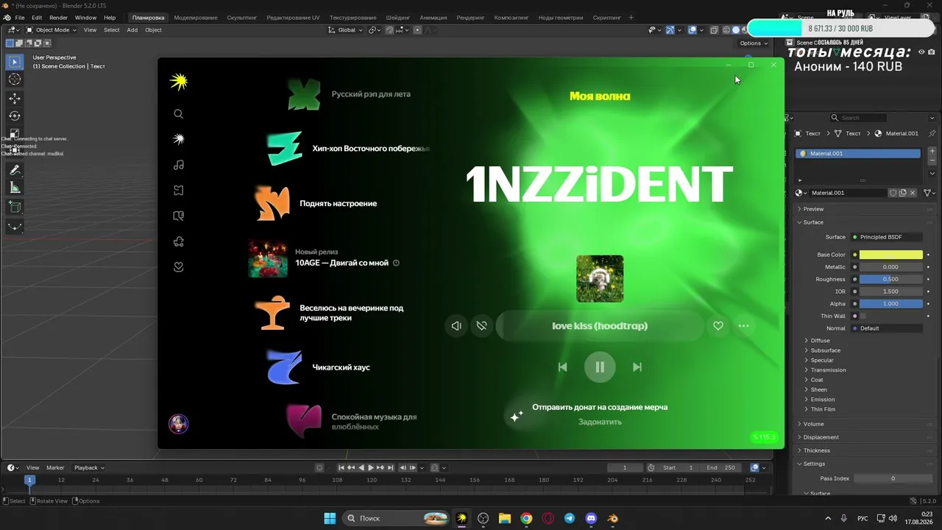The width and height of the screenshot is (942, 530).
Task: Open search in the music player sidebar
Action: 178,114
